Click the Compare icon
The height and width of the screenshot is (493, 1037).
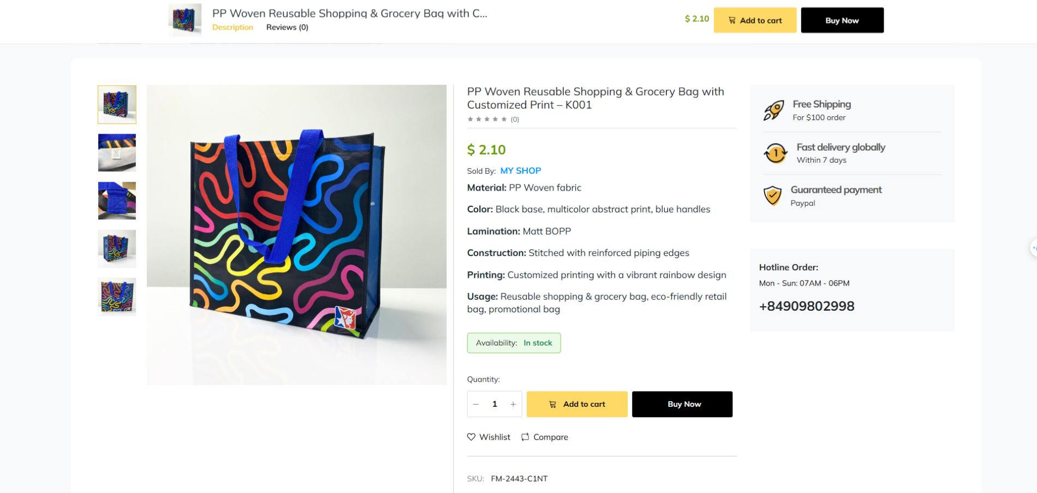click(525, 437)
